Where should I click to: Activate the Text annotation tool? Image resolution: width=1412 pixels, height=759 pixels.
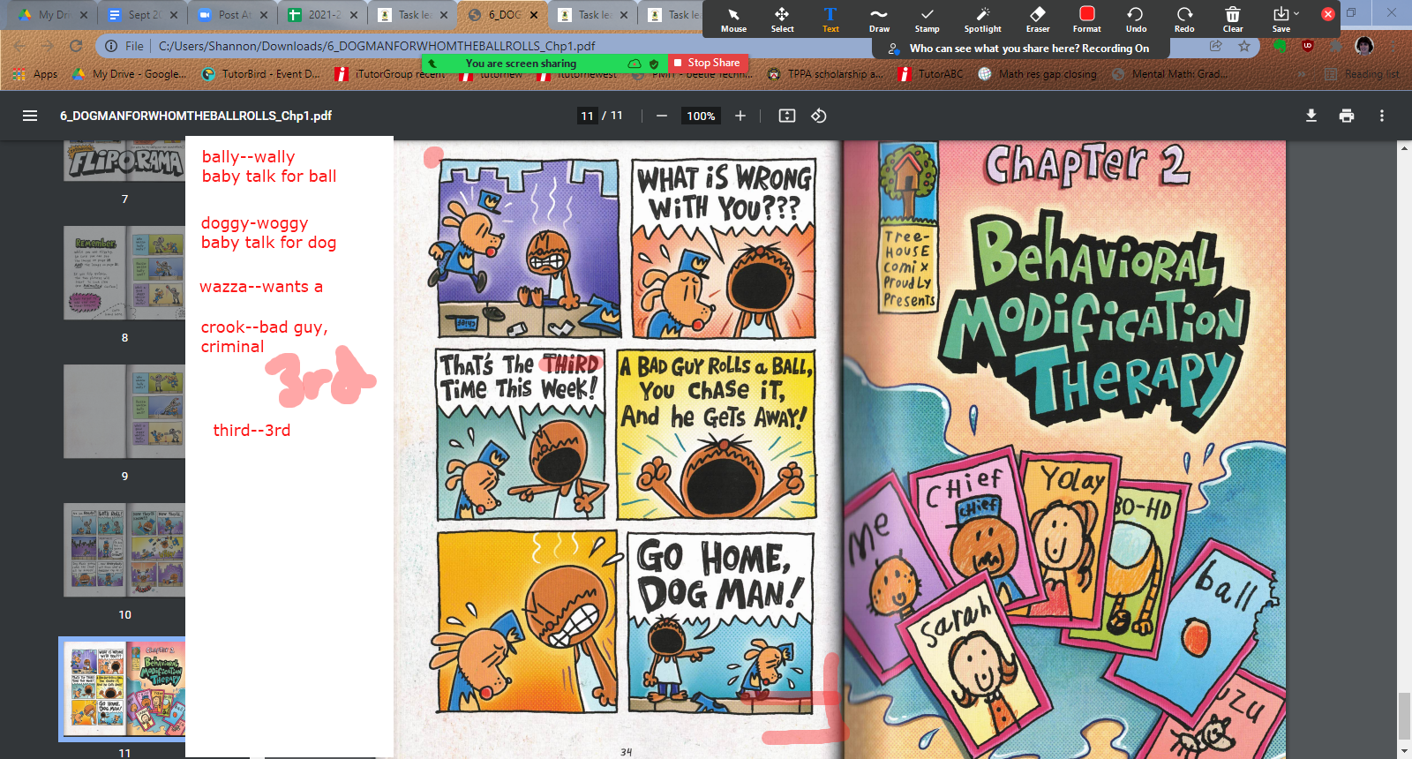[x=830, y=19]
